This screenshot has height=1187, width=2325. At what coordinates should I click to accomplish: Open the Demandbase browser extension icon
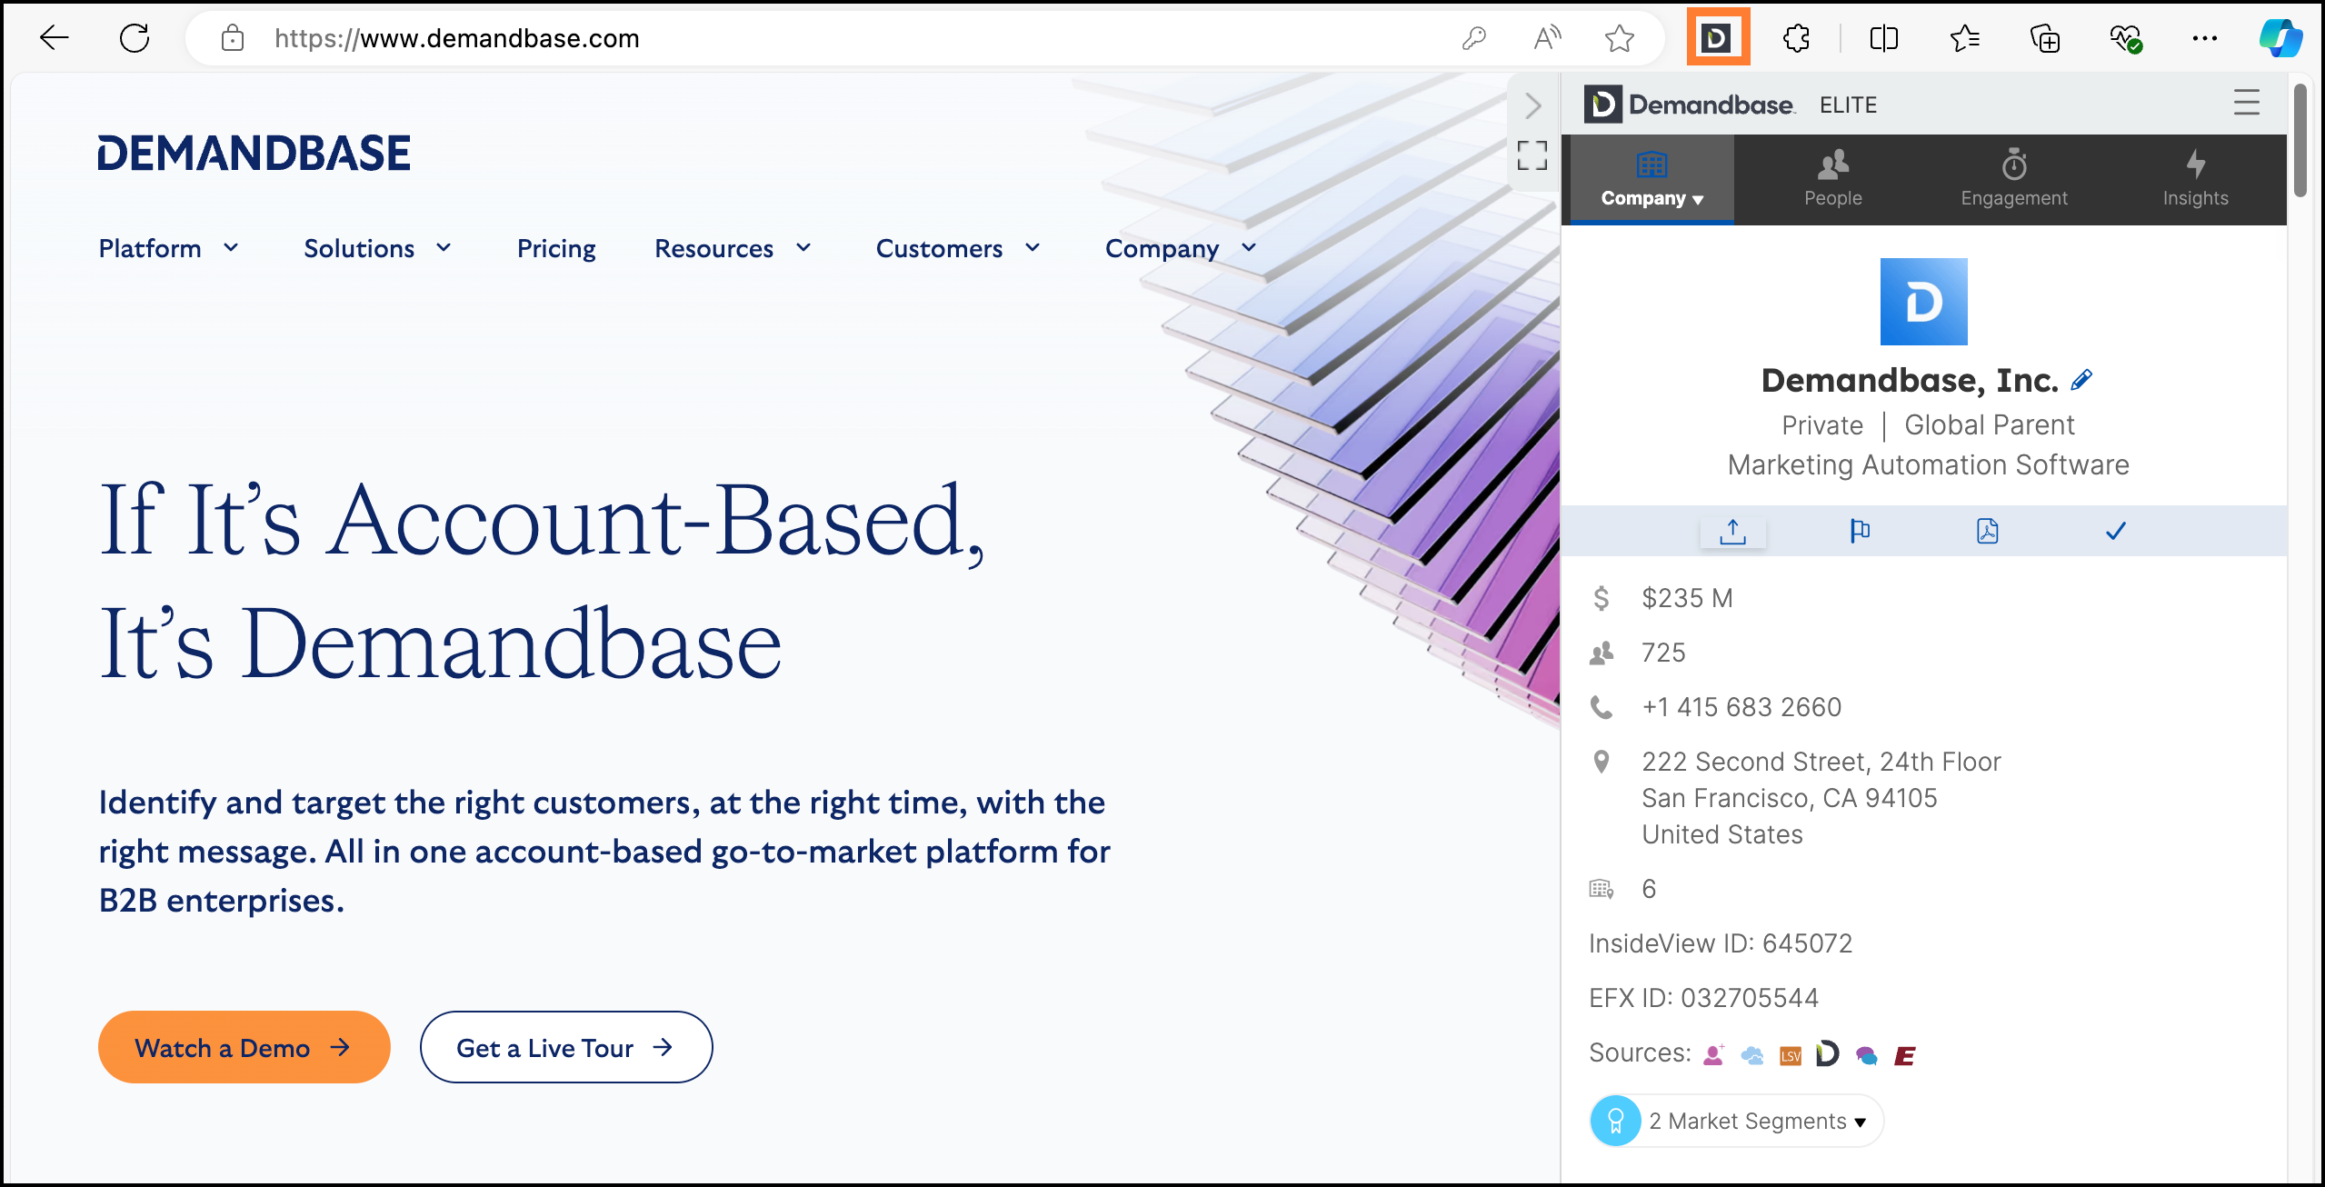pyautogui.click(x=1717, y=38)
